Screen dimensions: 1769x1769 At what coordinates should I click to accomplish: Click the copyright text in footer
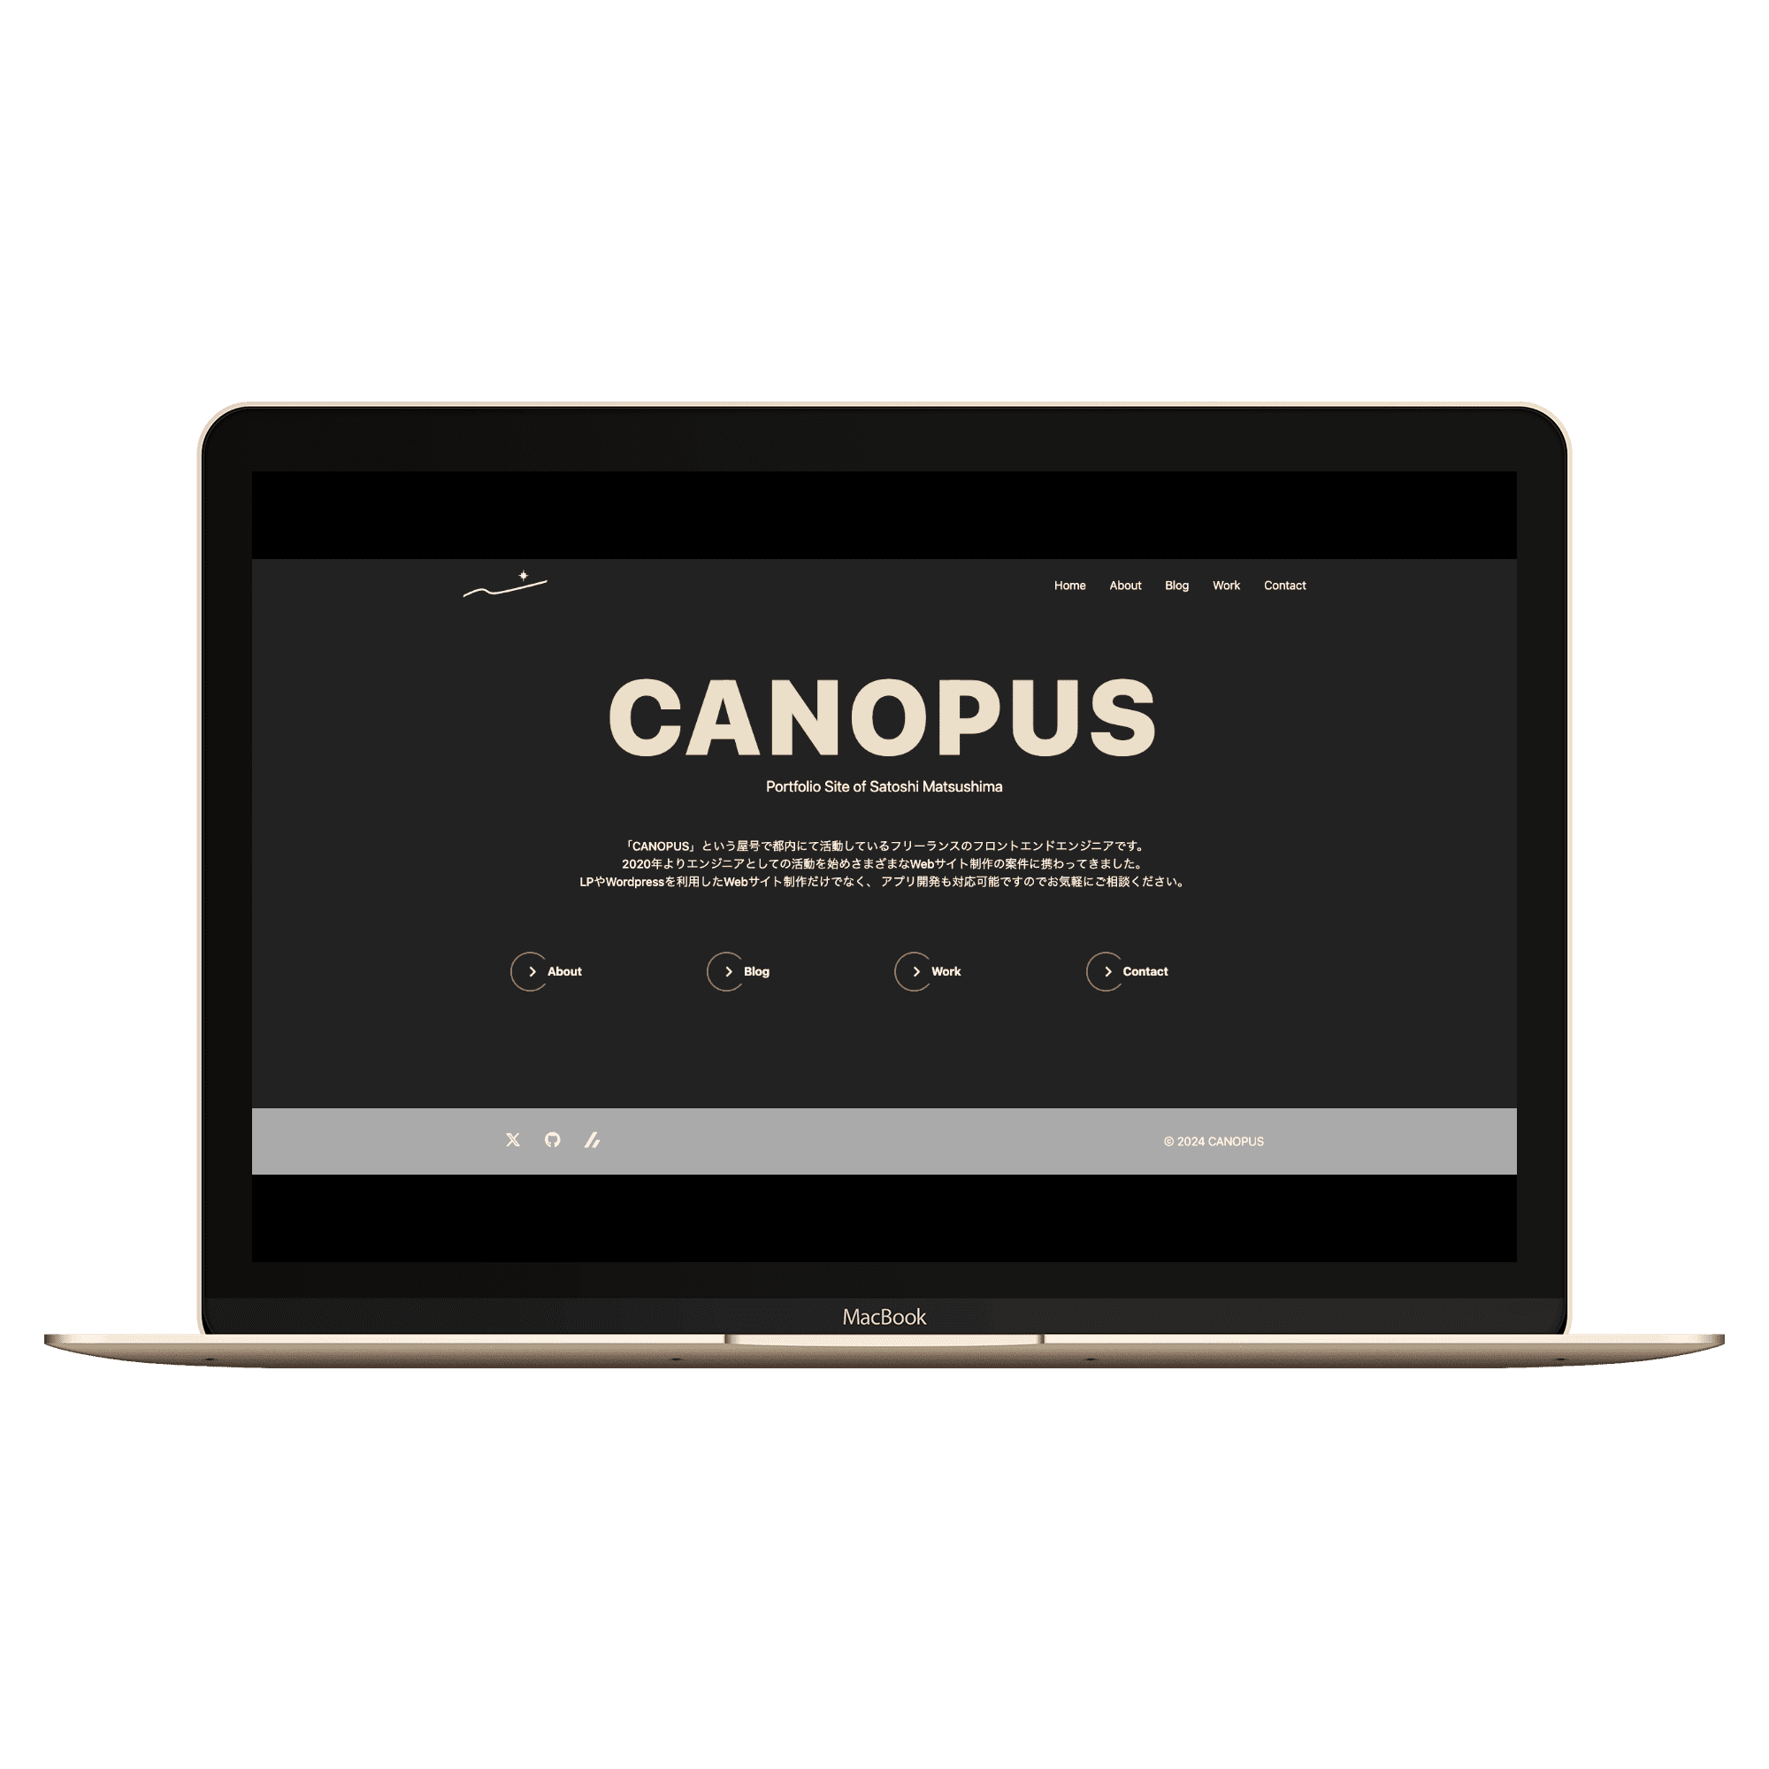[1218, 1142]
